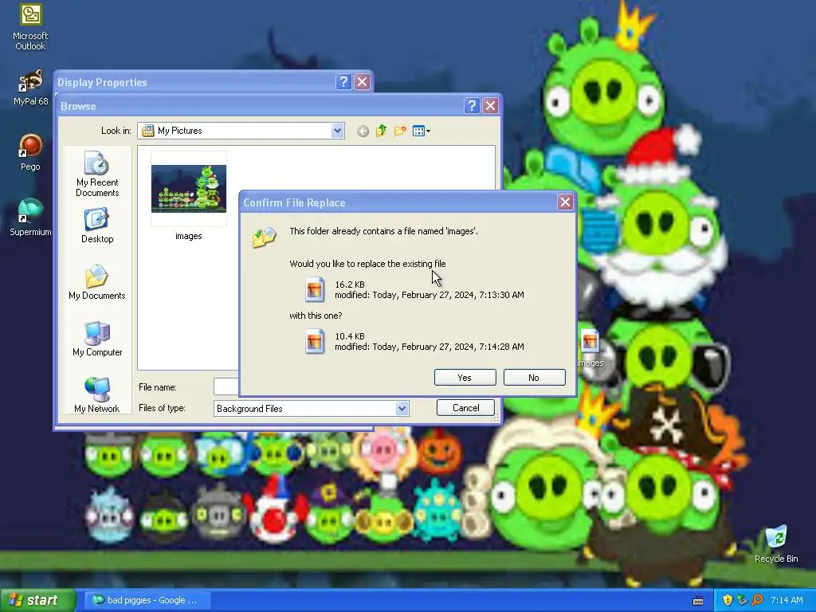Cancel the Browse dialog

[465, 407]
